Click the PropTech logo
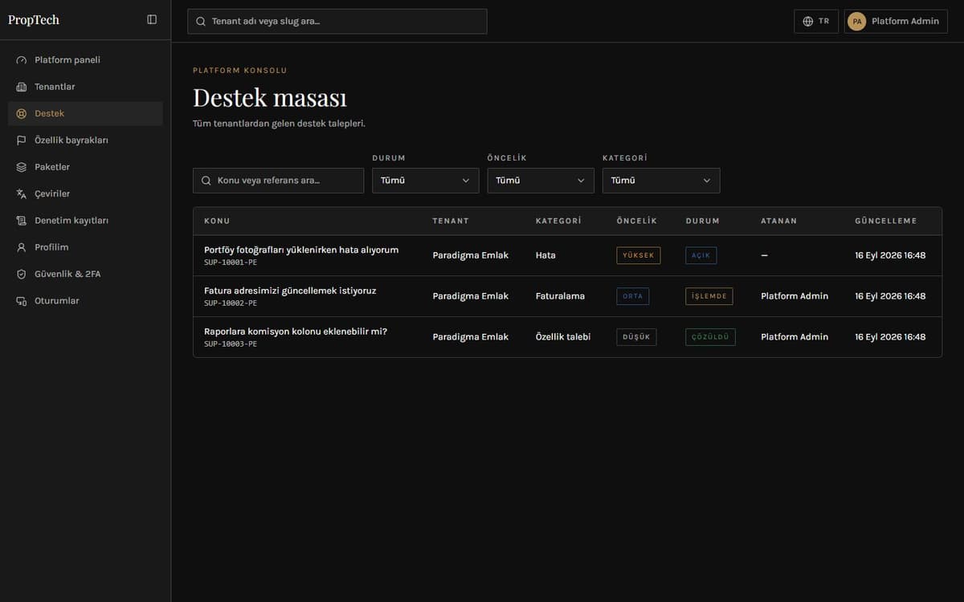This screenshot has height=602, width=964. coord(34,20)
